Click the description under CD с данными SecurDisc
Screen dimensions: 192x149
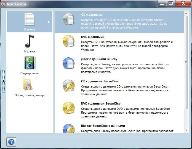click(x=125, y=90)
